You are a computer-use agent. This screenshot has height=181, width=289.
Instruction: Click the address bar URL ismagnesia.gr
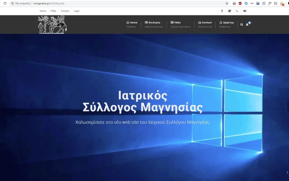49,3
